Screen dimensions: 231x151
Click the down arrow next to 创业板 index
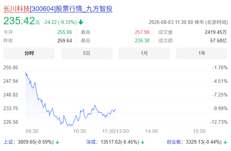click(x=225, y=142)
